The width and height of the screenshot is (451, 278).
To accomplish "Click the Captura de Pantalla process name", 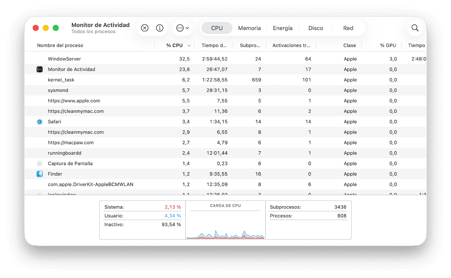I will click(70, 163).
